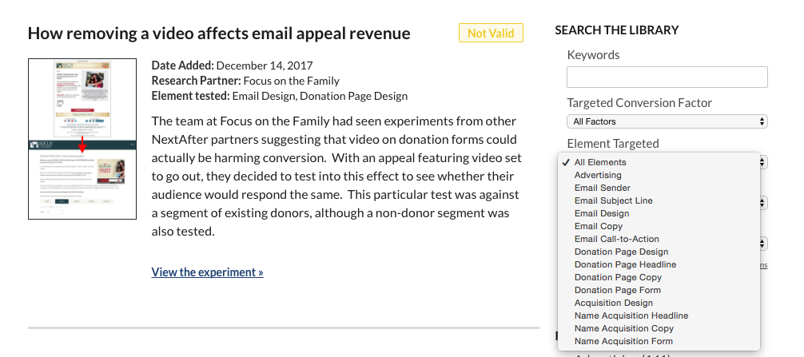Select Donation Page Design option
This screenshot has width=804, height=357.
[659, 252]
